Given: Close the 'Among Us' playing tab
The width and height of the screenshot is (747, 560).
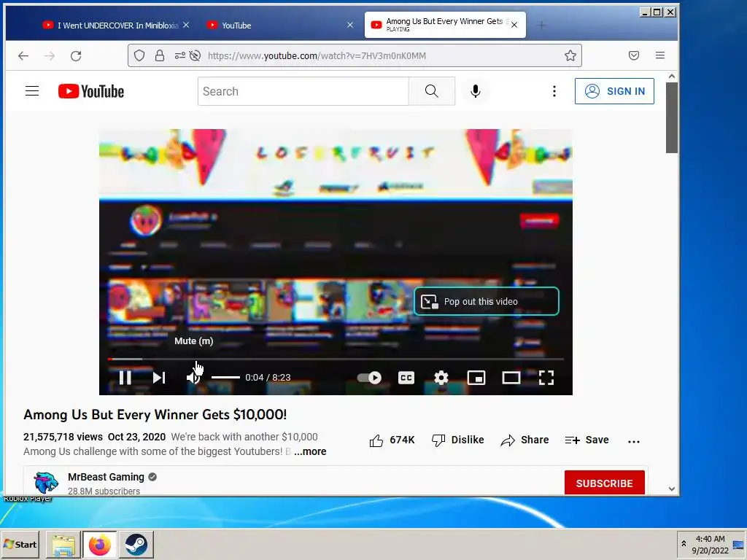Looking at the screenshot, I should click(x=514, y=25).
